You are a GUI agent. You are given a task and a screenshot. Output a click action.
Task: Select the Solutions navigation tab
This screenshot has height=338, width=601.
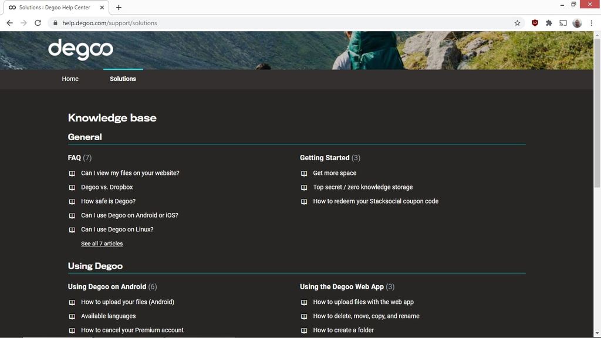(x=123, y=79)
